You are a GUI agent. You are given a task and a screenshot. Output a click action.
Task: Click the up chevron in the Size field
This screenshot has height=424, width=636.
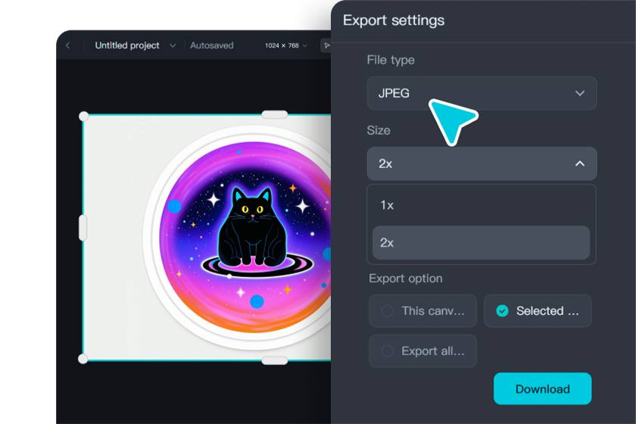pos(580,164)
